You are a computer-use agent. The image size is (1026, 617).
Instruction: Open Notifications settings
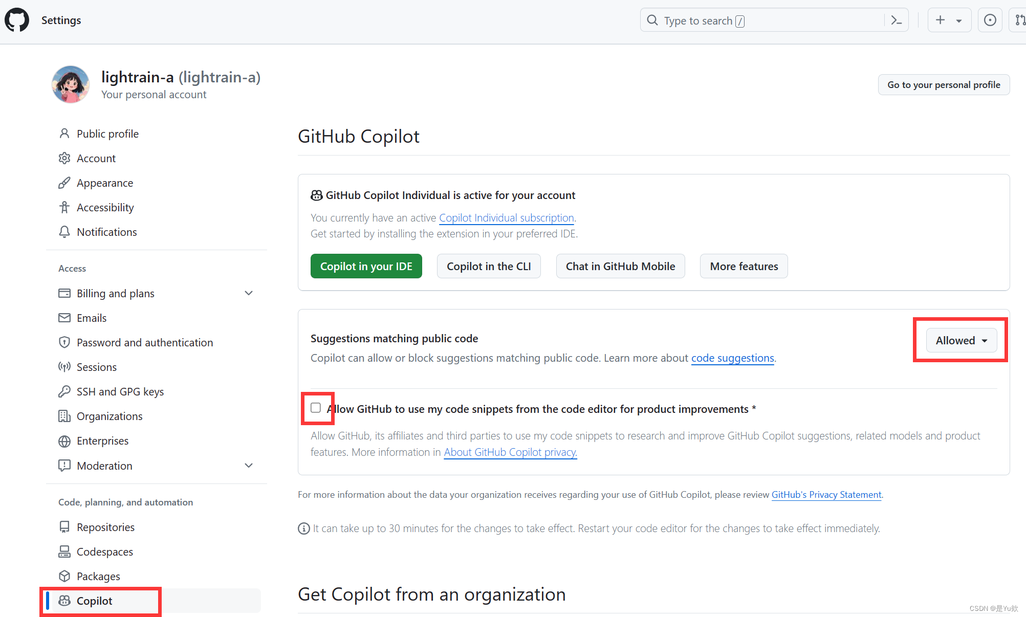click(x=107, y=232)
